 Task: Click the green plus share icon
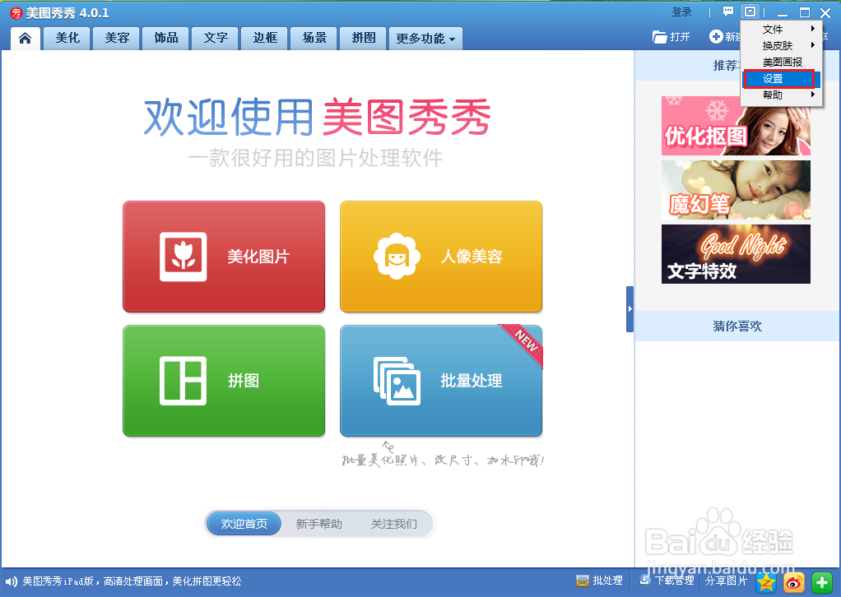[821, 582]
